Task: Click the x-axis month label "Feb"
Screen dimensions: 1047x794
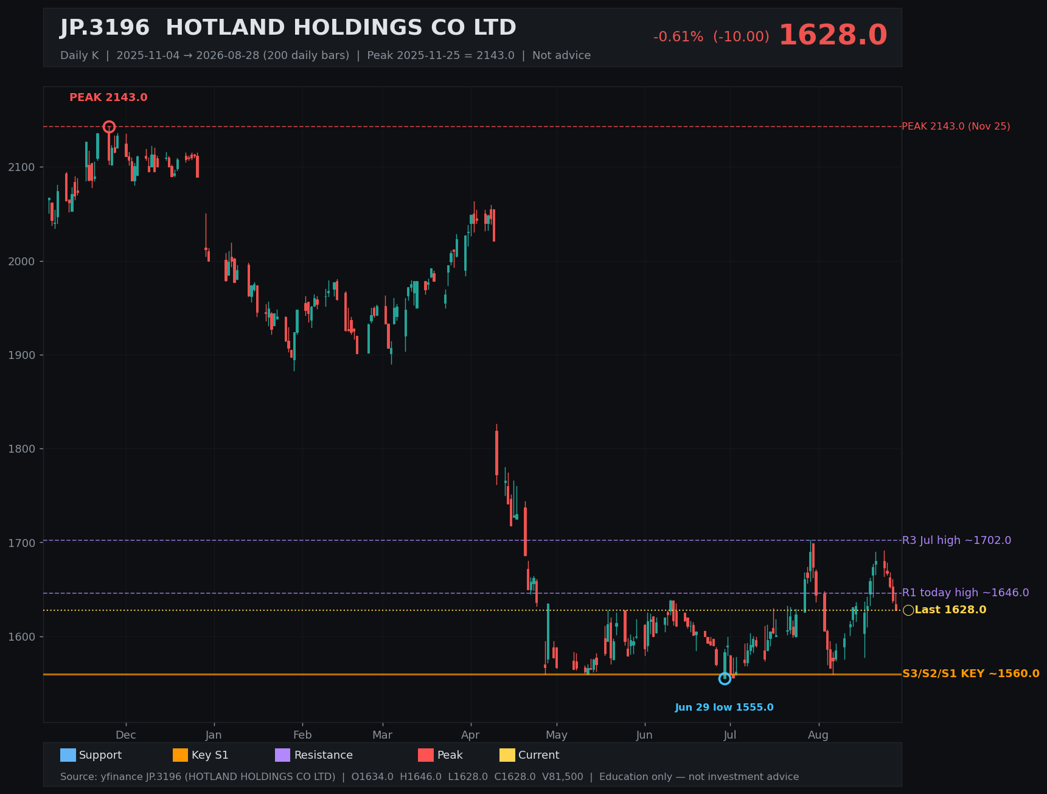Action: pos(302,735)
